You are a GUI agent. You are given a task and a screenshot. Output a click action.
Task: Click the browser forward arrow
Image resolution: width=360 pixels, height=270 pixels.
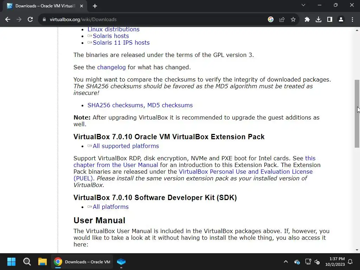(x=19, y=20)
